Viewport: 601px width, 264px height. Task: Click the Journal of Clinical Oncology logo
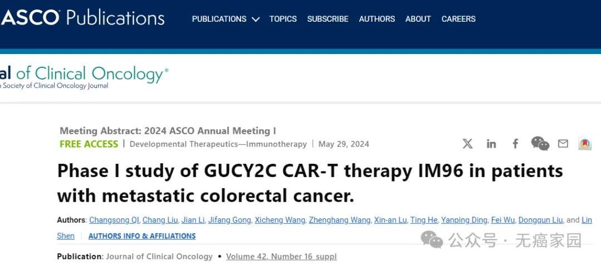[x=84, y=77]
